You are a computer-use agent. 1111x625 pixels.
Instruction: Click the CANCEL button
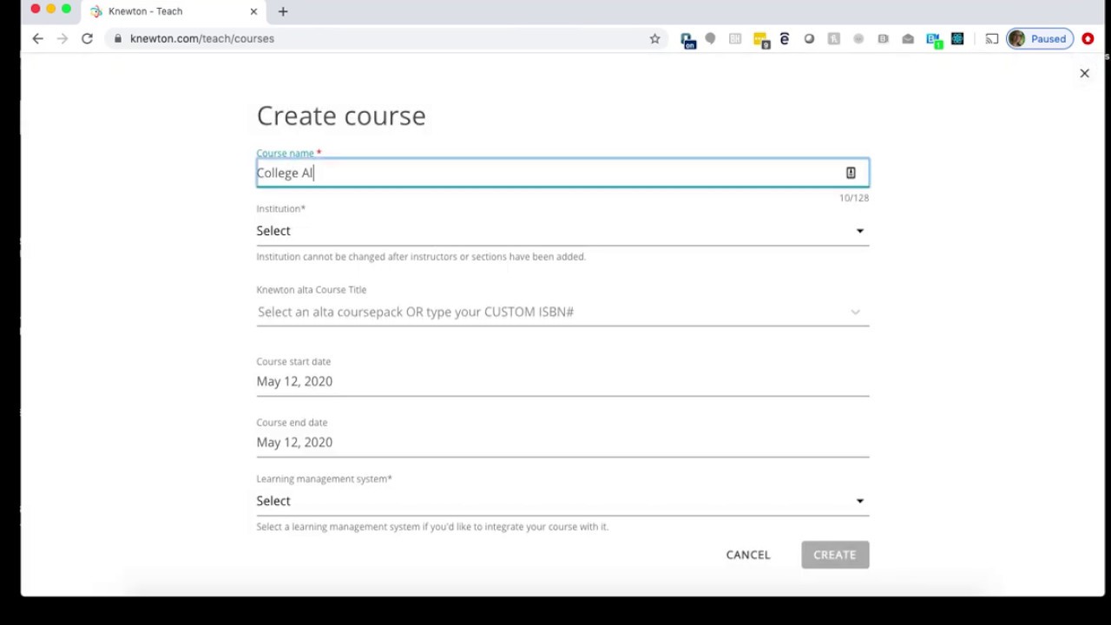[x=748, y=555]
